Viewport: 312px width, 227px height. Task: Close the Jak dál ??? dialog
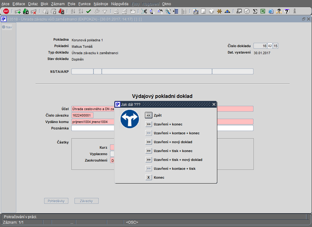(x=214, y=104)
